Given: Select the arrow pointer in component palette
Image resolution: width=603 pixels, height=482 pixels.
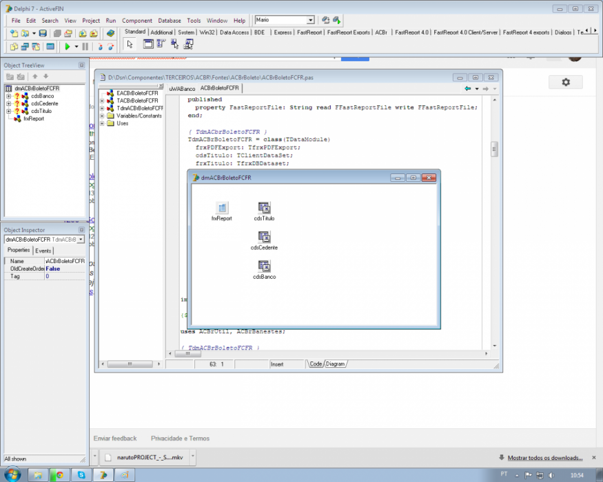Looking at the screenshot, I should (130, 44).
